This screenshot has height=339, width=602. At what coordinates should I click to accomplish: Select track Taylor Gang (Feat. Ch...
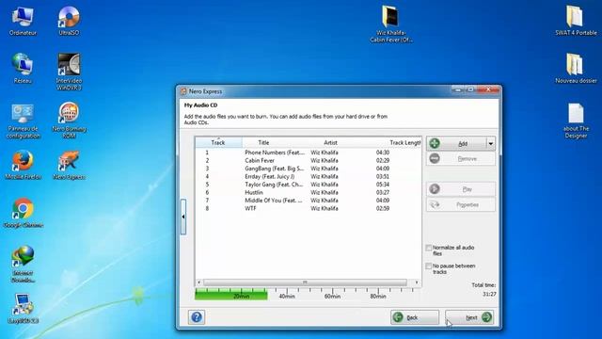tap(308, 185)
